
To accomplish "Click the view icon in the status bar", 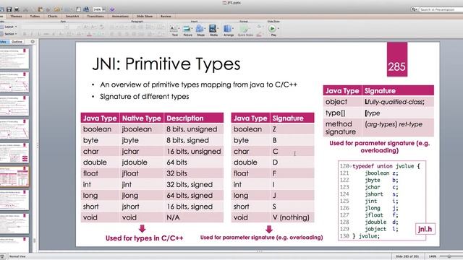I will click(2, 256).
